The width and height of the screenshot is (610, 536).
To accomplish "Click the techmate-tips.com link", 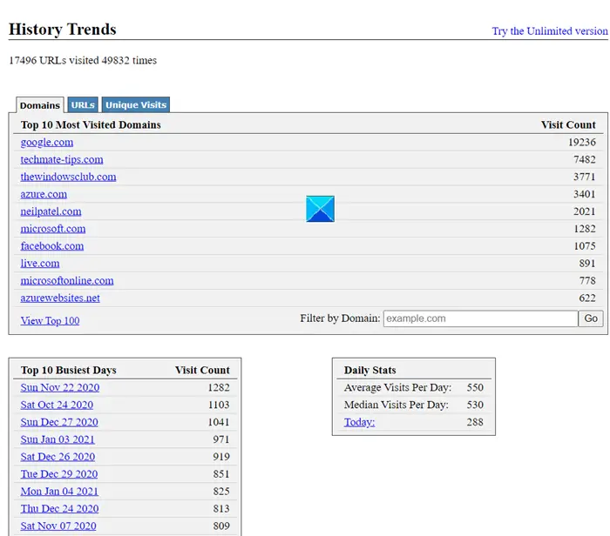I will [62, 159].
